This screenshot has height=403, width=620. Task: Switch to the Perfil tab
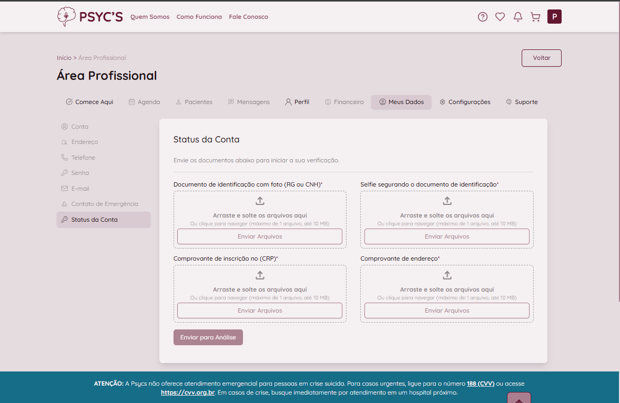[297, 102]
